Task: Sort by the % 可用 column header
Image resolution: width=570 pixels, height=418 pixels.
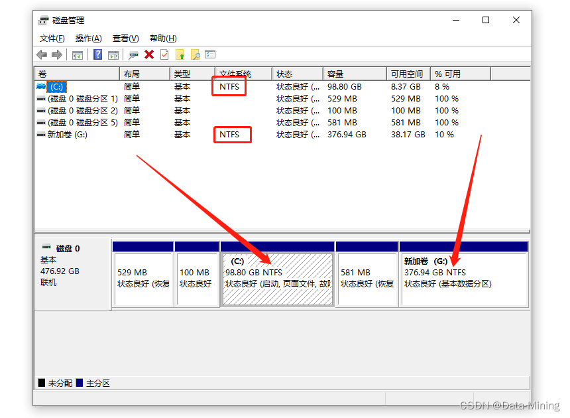Action: 461,74
